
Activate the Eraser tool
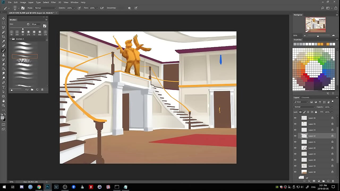3,64
